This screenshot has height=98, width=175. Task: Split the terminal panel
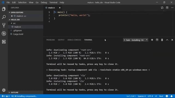click(x=157, y=40)
